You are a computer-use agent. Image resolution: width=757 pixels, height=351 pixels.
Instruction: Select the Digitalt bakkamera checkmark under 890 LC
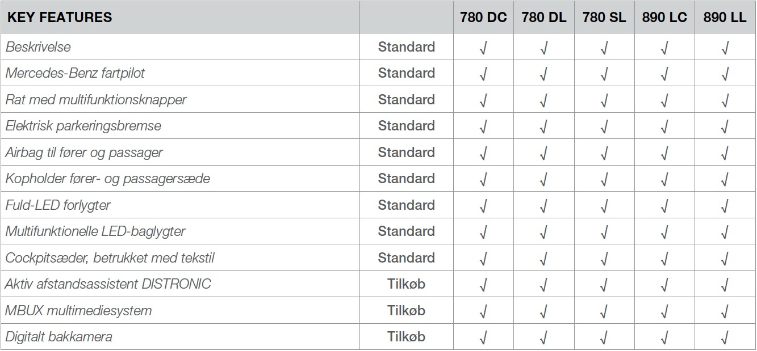click(664, 338)
